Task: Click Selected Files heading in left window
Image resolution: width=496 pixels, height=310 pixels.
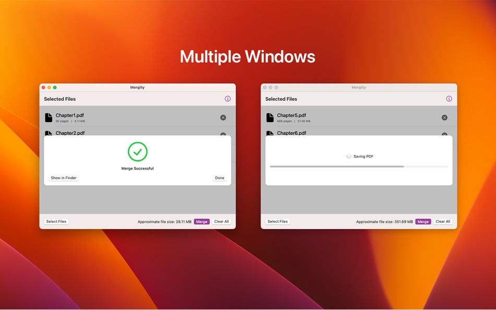Action: click(x=60, y=99)
